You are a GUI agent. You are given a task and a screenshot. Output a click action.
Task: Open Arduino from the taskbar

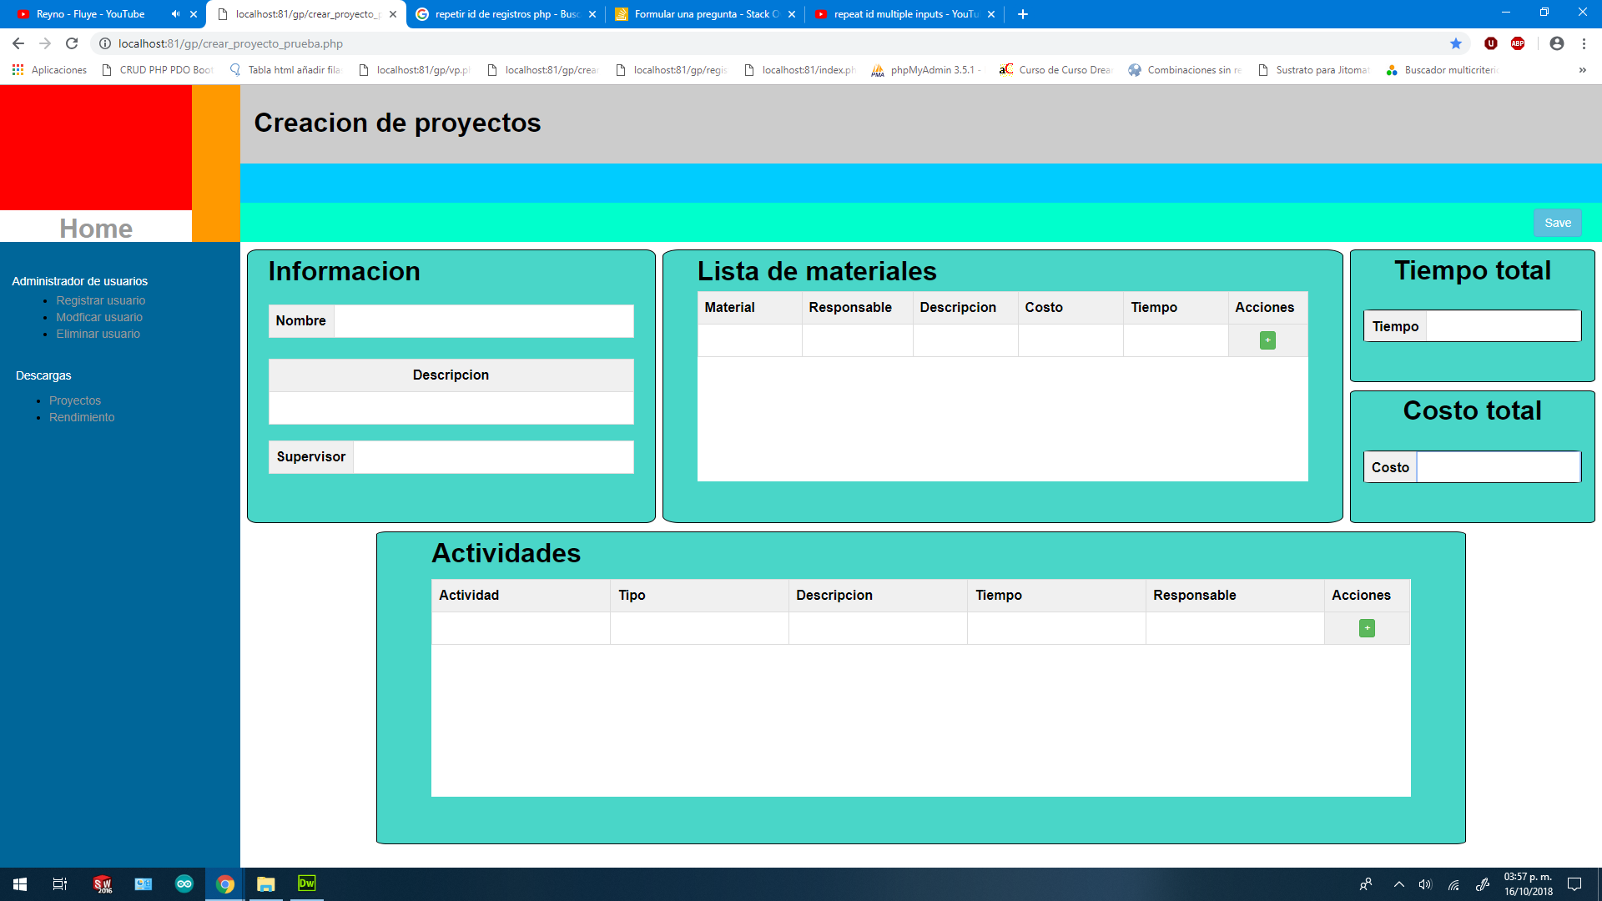[184, 884]
